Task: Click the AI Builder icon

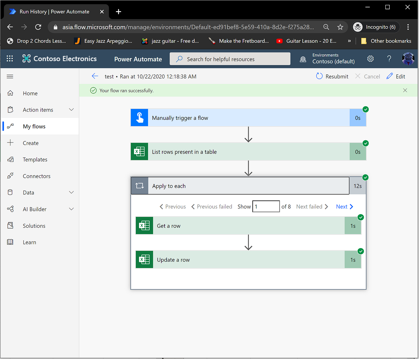Action: [10, 209]
